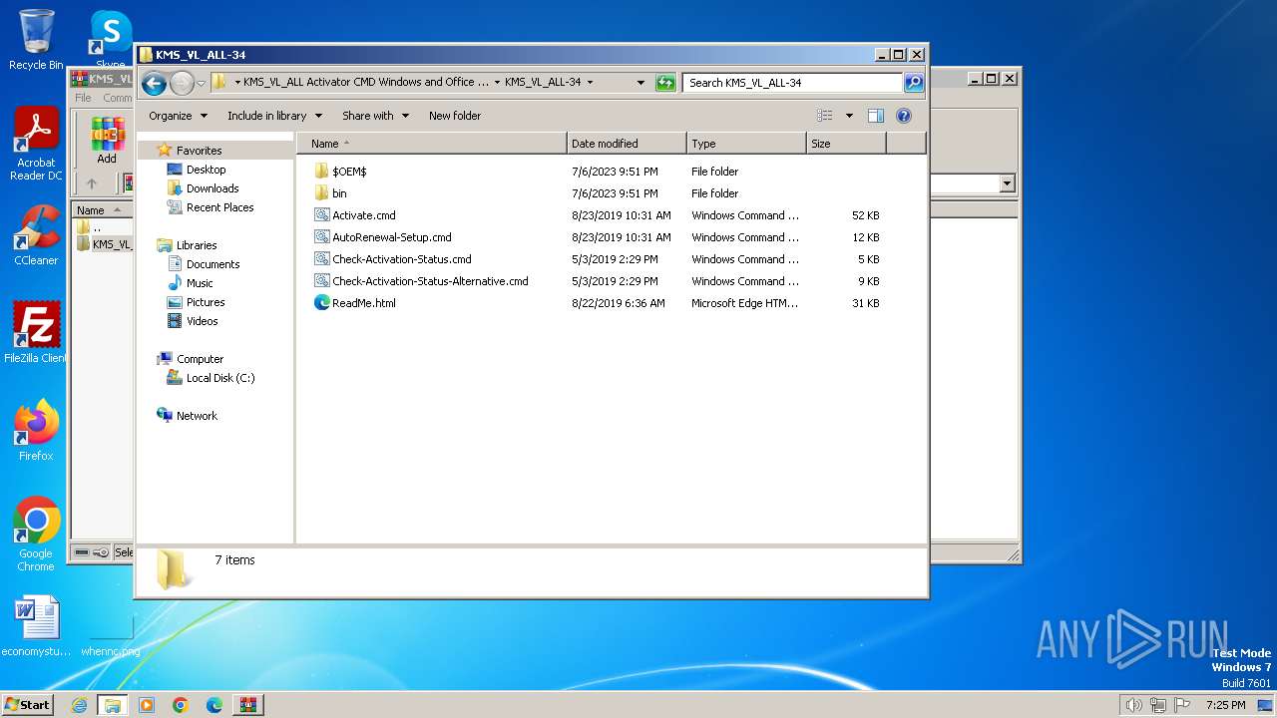This screenshot has height=718, width=1277.
Task: Sort by the Size column header
Action: (x=846, y=144)
